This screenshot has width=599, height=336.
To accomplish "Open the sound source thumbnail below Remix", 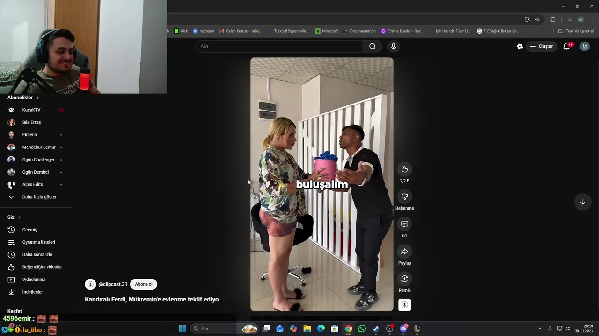I will tap(404, 305).
